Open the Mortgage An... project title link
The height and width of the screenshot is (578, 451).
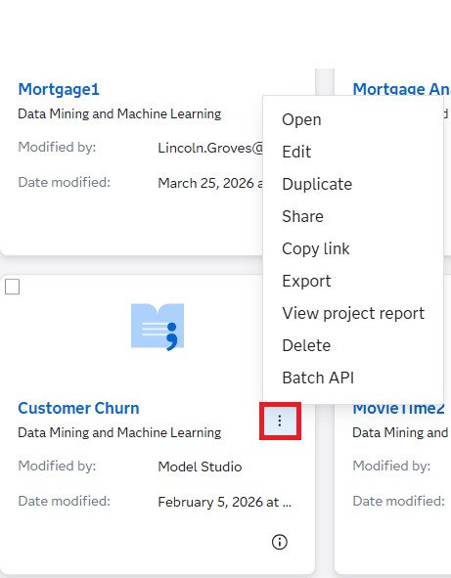tap(401, 89)
